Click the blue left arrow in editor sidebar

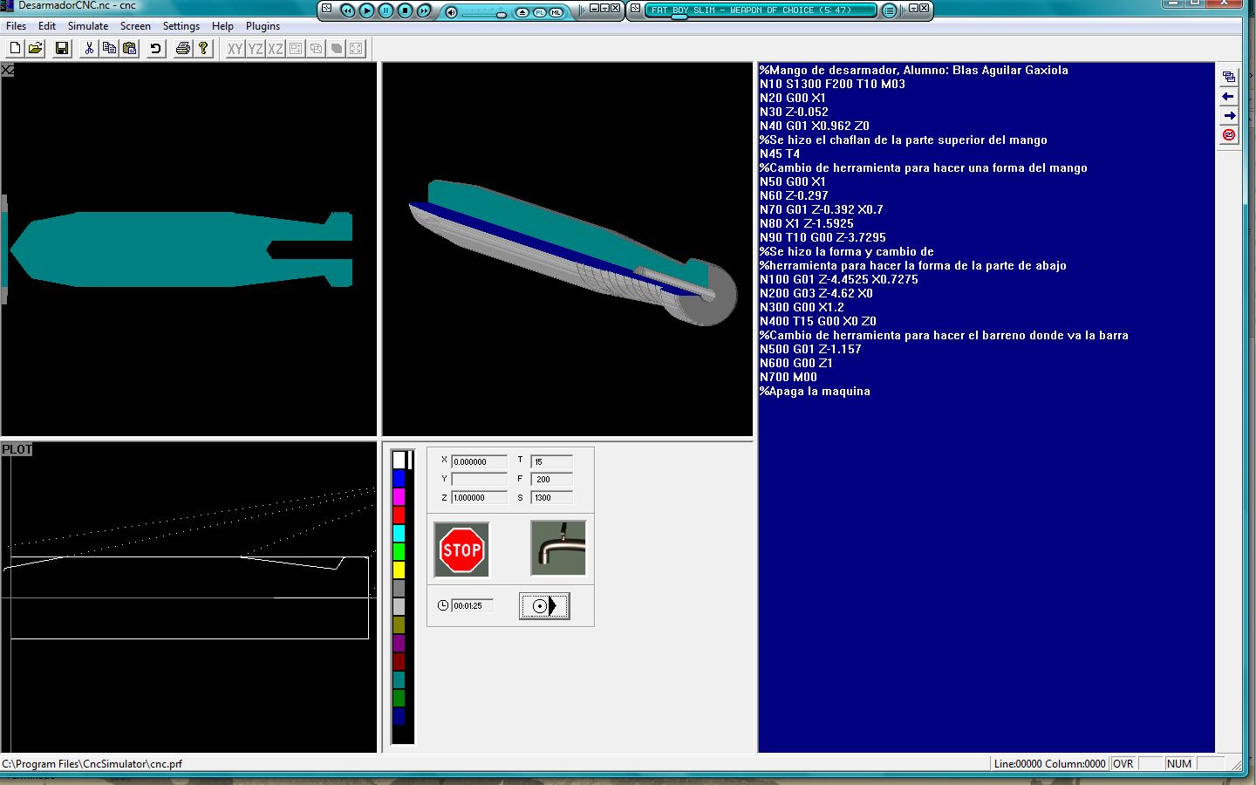[x=1228, y=97]
